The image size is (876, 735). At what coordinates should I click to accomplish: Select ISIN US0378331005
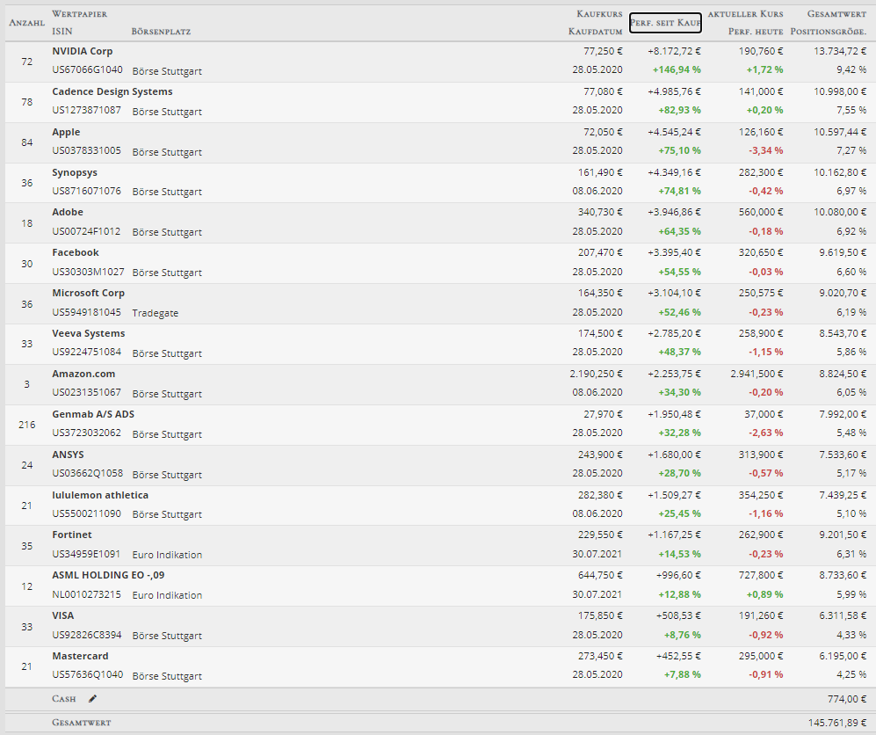tap(87, 150)
